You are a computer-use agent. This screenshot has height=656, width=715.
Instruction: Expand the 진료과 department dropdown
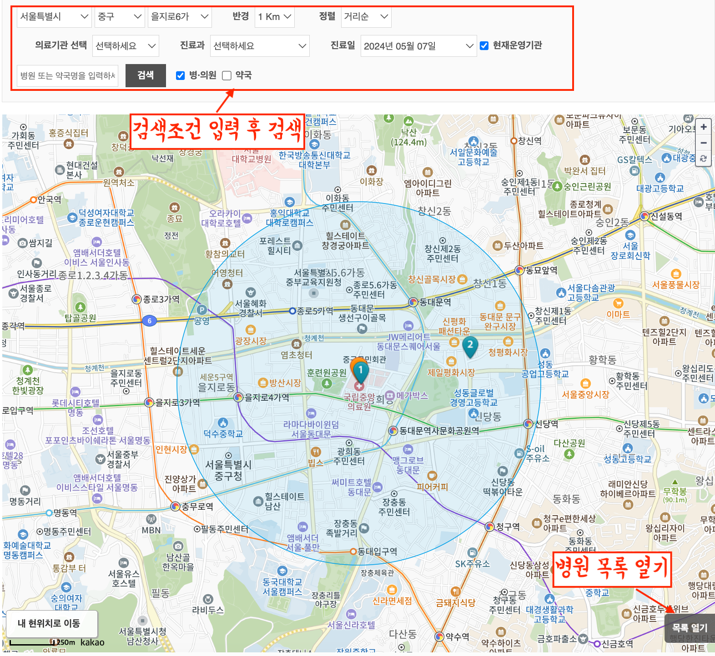260,46
